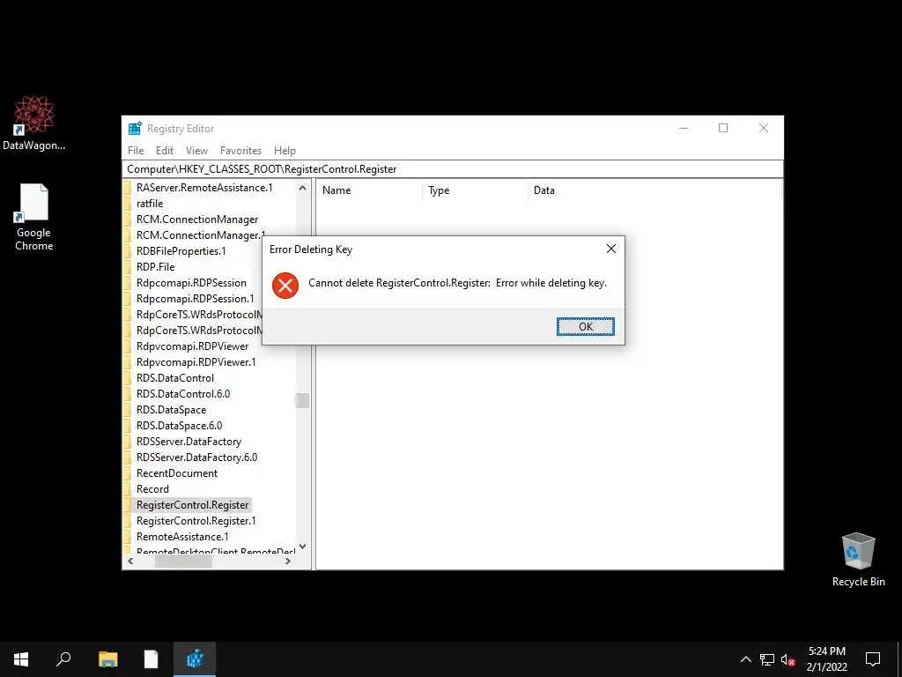Select the ratfile key
This screenshot has width=902, height=677.
(150, 204)
